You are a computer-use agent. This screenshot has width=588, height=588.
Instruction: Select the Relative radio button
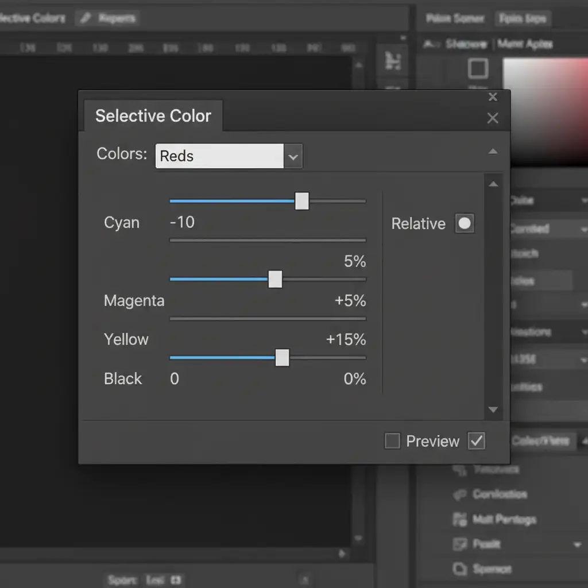pos(465,223)
